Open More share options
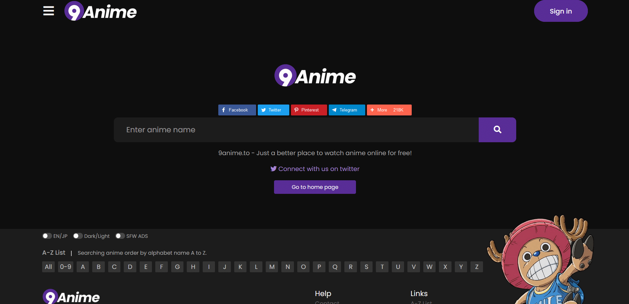This screenshot has height=304, width=629. pos(389,110)
